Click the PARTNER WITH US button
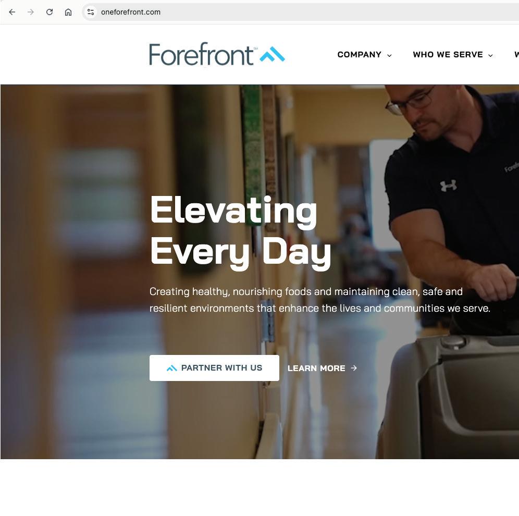The width and height of the screenshot is (519, 516). (214, 368)
